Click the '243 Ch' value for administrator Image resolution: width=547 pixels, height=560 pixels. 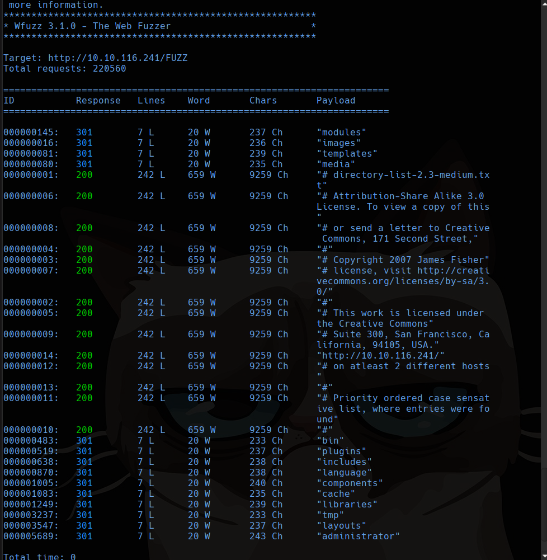point(266,536)
